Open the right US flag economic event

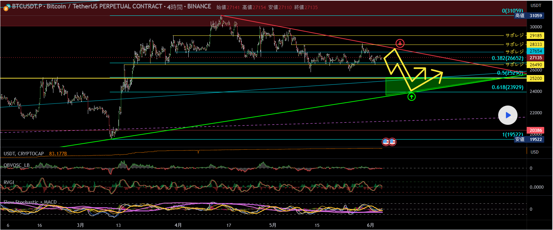(x=392, y=142)
